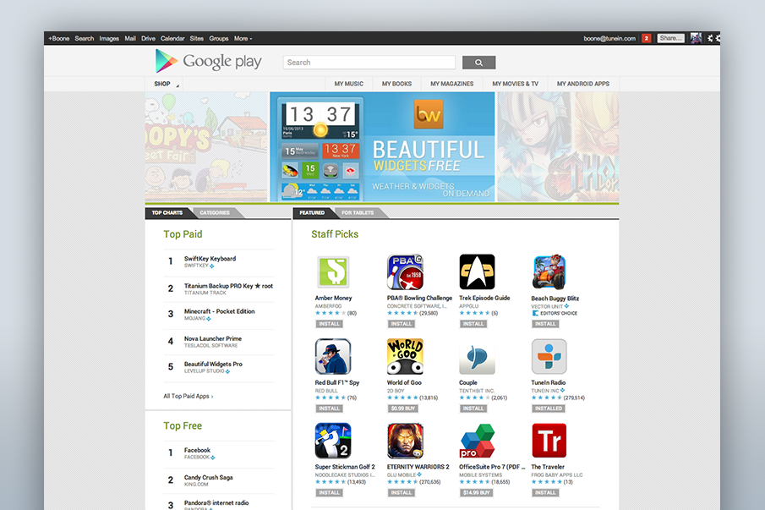Click the Google Play logo
The width and height of the screenshot is (765, 510).
pyautogui.click(x=208, y=62)
